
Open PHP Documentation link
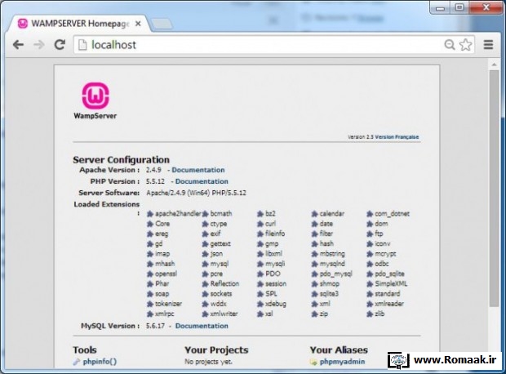point(202,181)
